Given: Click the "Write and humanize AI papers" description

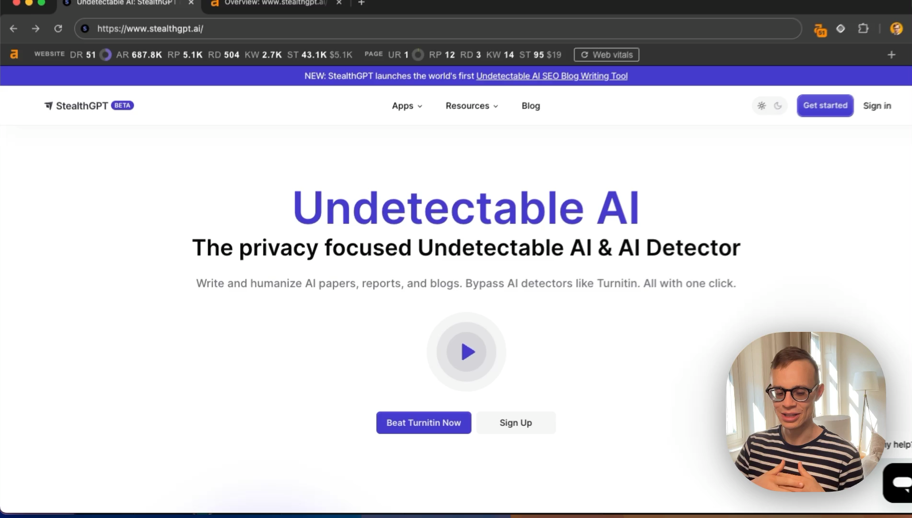Looking at the screenshot, I should (x=466, y=283).
